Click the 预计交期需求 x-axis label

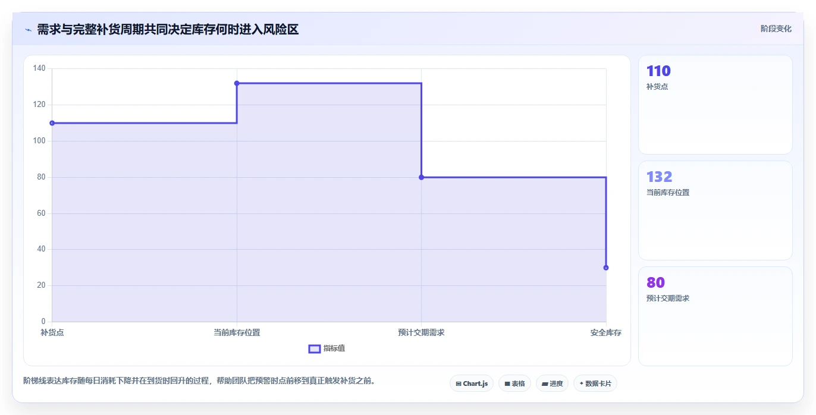point(421,333)
